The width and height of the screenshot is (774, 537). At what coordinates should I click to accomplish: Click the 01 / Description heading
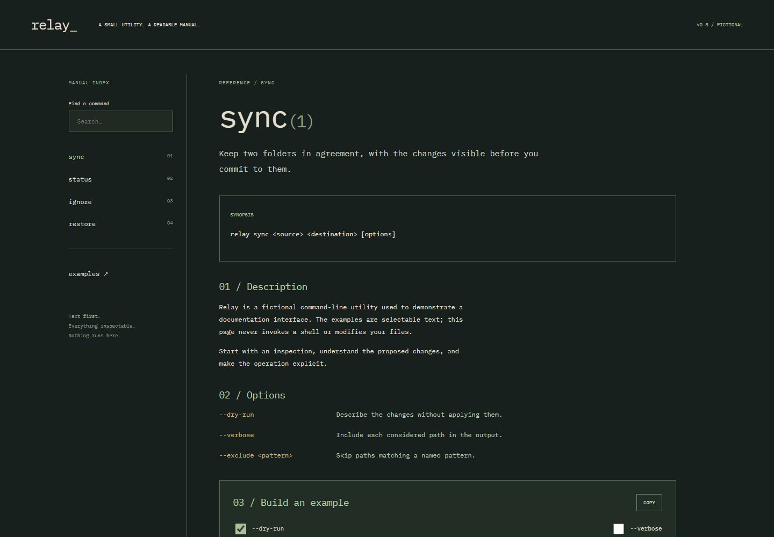[x=263, y=287]
